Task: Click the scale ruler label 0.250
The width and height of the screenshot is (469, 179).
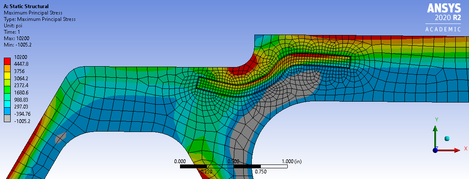Action: coord(206,172)
